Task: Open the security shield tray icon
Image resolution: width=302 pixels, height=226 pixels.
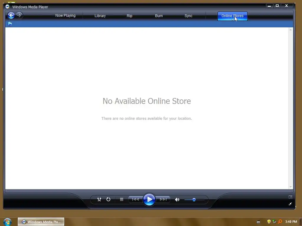Action: [269, 222]
